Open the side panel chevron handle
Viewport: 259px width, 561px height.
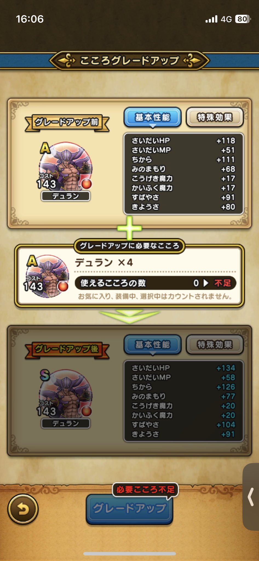[x=251, y=497]
